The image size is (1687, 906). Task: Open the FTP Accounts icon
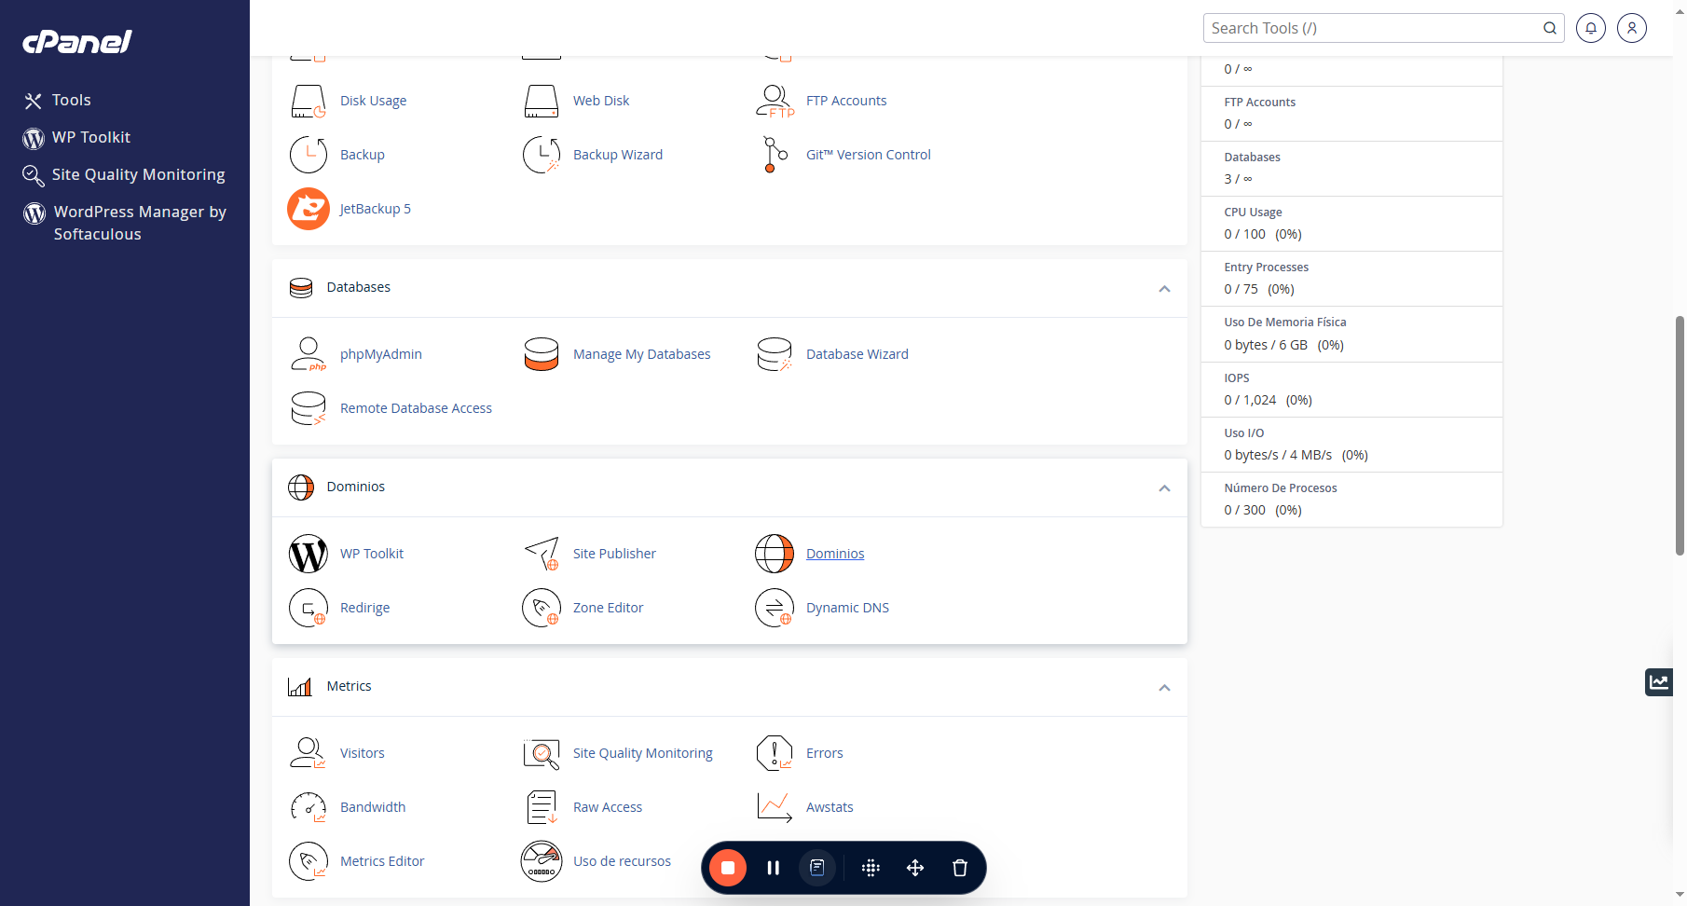point(775,101)
